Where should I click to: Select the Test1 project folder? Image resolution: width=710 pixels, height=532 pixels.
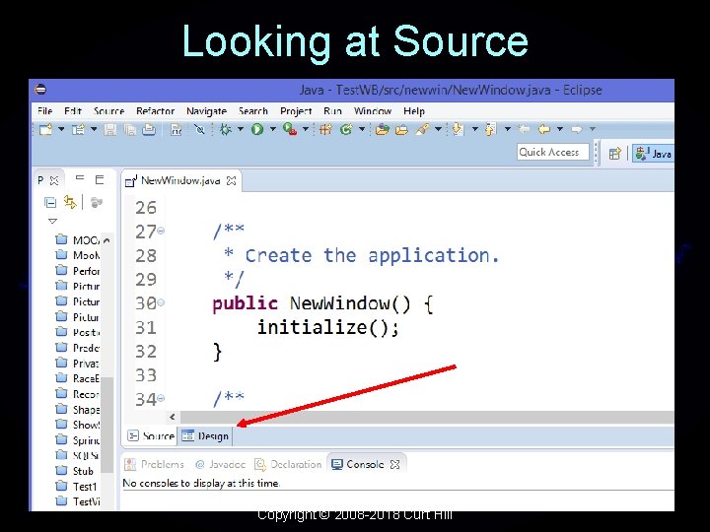tap(76, 487)
